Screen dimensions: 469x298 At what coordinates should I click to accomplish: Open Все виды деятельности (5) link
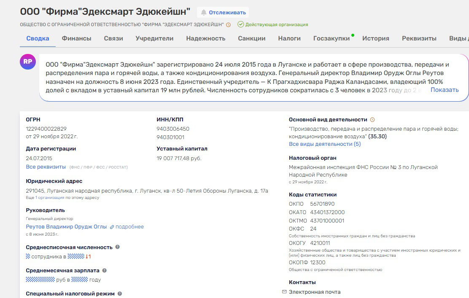(324, 144)
